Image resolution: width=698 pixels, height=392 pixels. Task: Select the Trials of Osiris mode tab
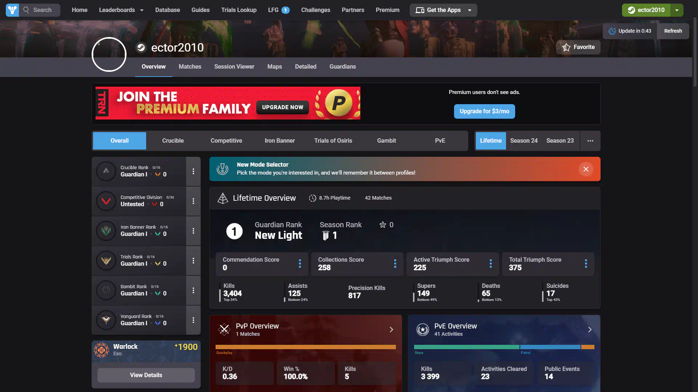pyautogui.click(x=333, y=141)
